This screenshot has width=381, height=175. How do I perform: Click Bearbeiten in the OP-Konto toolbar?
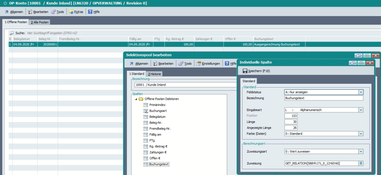[38, 12]
